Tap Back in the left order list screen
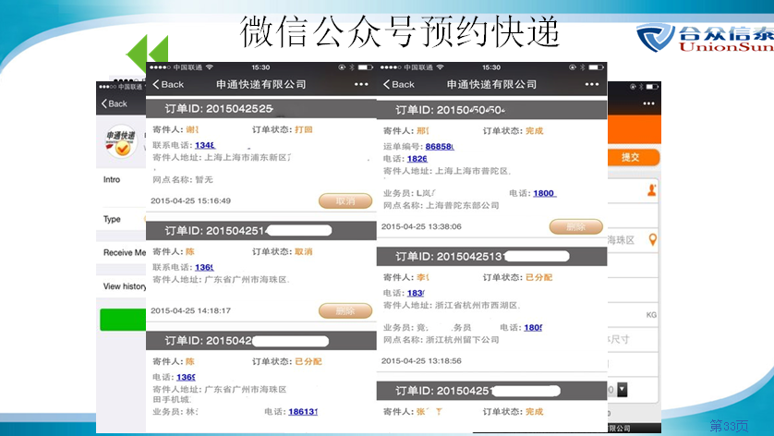The image size is (774, 436). point(168,84)
